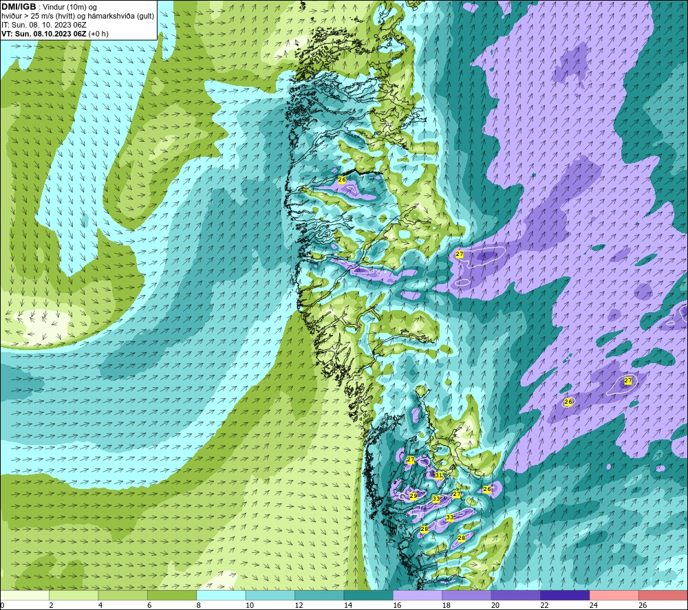Viewport: 688px width, 610px height.
Task: Click the legend scale value 22
Action: 544,605
